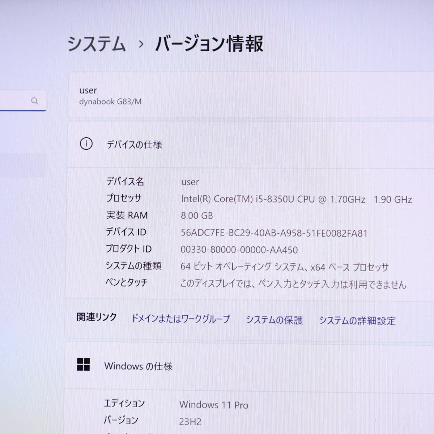434x434 pixels.
Task: Click the エディション label
Action: [x=124, y=403]
